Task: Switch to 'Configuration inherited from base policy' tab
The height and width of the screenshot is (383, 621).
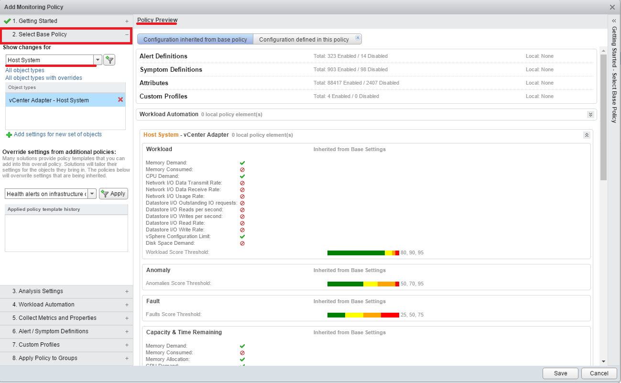Action: pos(195,40)
